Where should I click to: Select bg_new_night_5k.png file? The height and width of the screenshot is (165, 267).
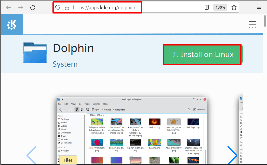[x=135, y=145]
